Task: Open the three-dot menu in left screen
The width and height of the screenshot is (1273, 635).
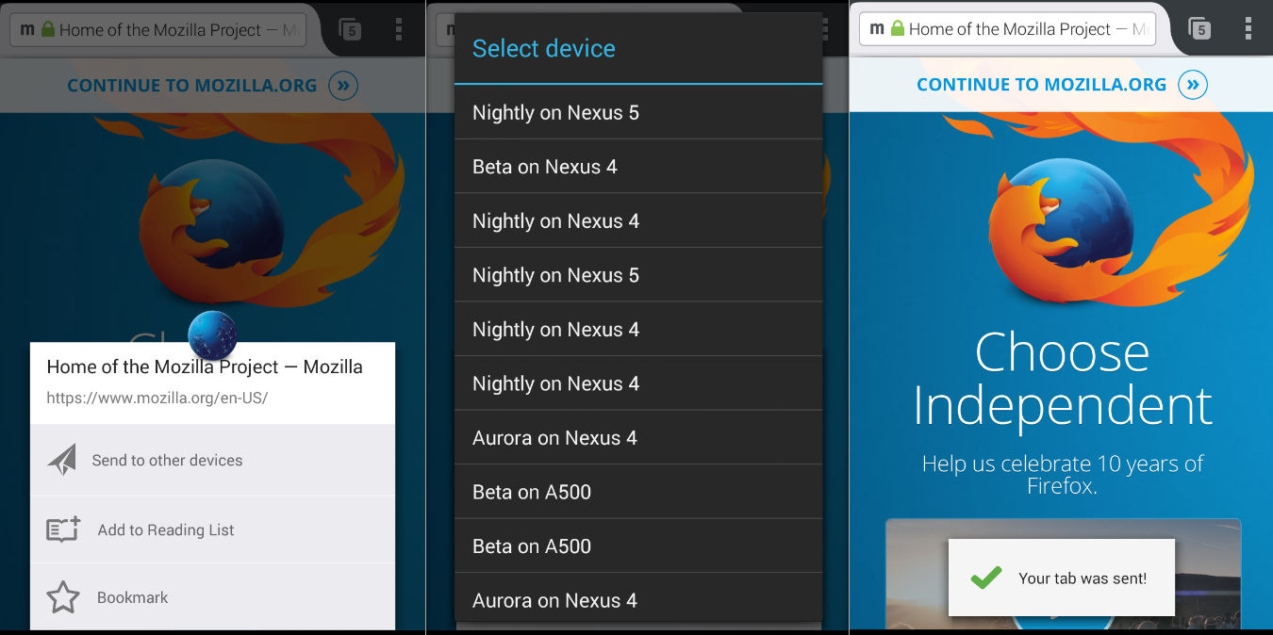Action: click(x=399, y=29)
